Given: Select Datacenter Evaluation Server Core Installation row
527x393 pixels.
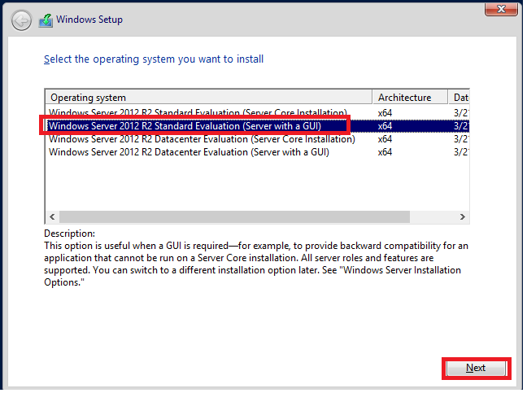Looking at the screenshot, I should coord(257,139).
